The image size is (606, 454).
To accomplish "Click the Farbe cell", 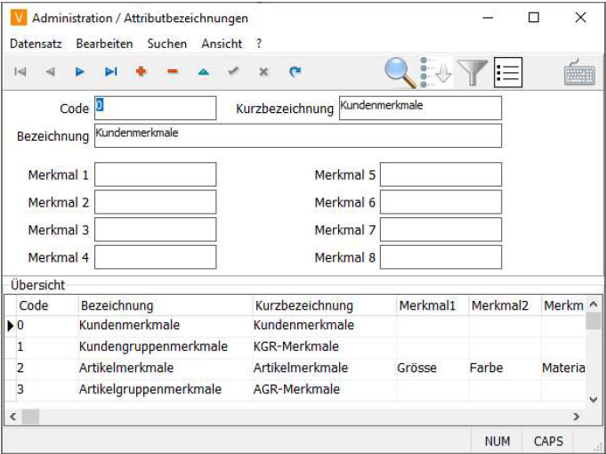I will click(x=505, y=368).
